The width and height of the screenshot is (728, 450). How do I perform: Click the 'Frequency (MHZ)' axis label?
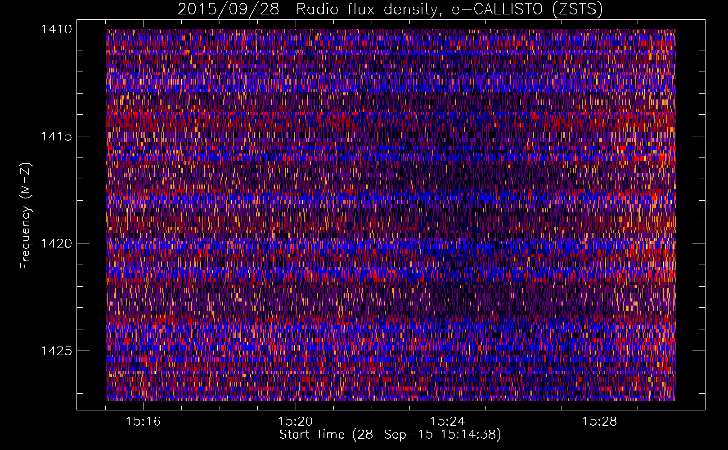[26, 216]
